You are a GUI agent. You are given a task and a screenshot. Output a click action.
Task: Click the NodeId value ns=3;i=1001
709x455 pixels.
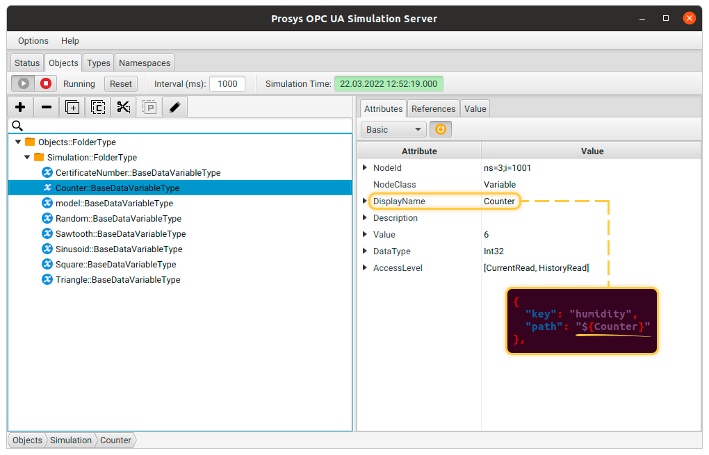(x=507, y=167)
